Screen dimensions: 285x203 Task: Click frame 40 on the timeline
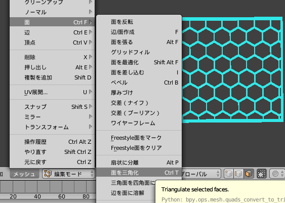click(x=37, y=196)
